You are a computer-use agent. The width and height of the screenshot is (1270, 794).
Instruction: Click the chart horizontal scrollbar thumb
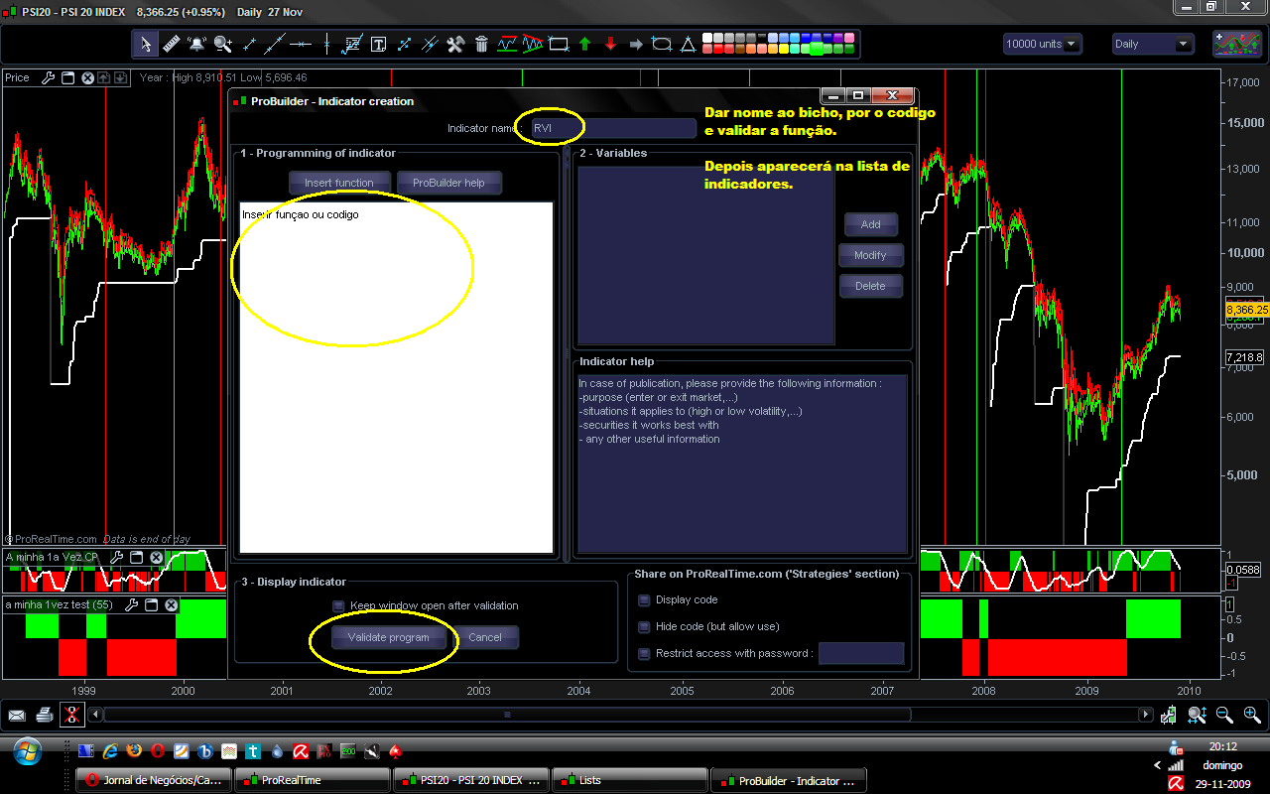tap(507, 714)
